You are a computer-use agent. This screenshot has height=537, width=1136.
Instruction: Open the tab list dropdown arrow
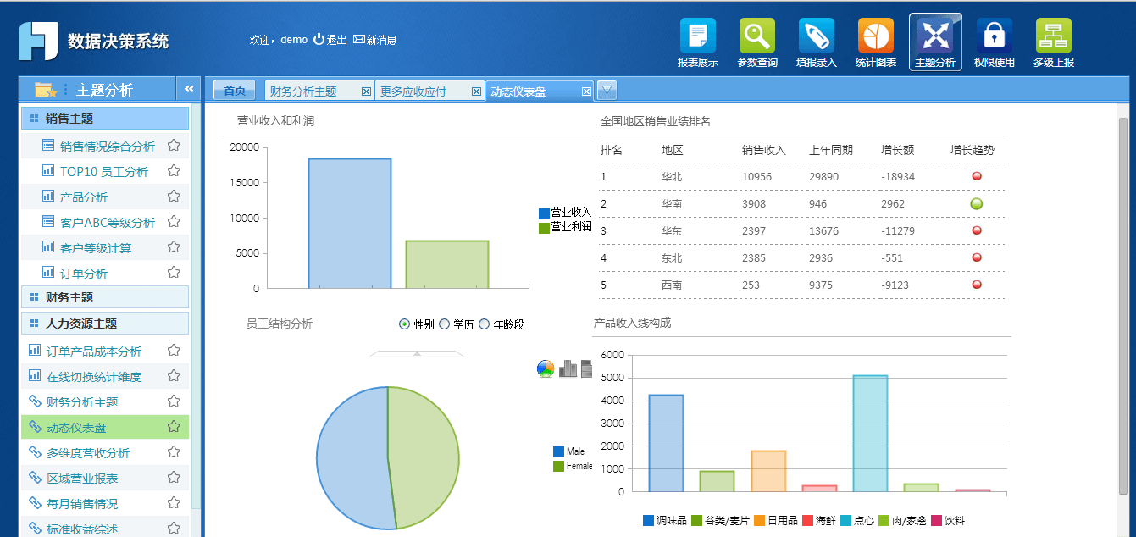coord(607,90)
